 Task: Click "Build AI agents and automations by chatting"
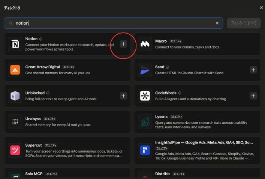click(x=190, y=99)
